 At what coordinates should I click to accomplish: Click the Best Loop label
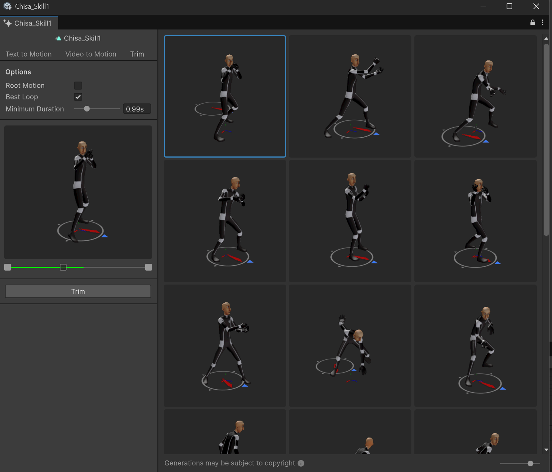click(22, 97)
